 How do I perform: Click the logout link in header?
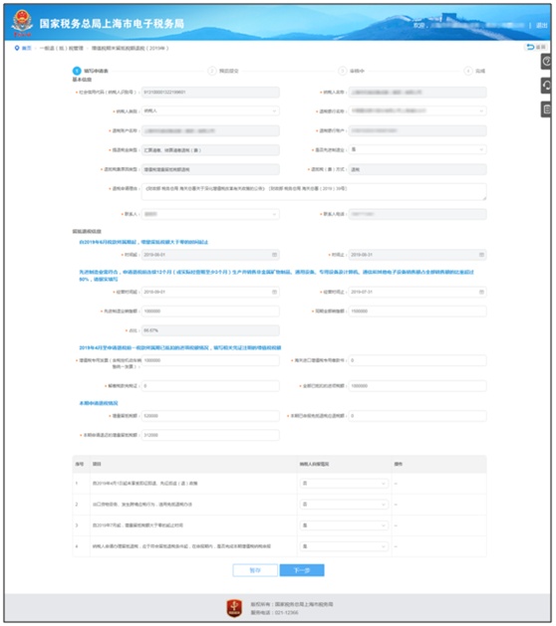542,25
